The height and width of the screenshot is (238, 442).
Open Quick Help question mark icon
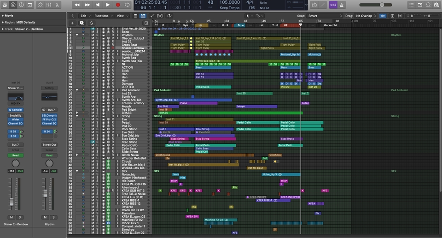22,5
